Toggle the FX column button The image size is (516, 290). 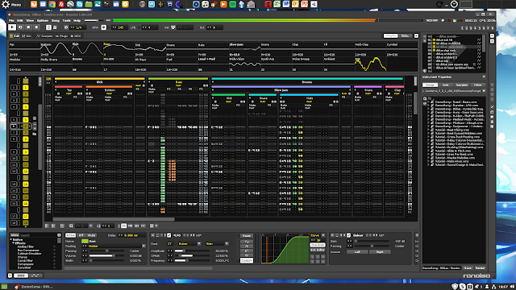(x=144, y=226)
